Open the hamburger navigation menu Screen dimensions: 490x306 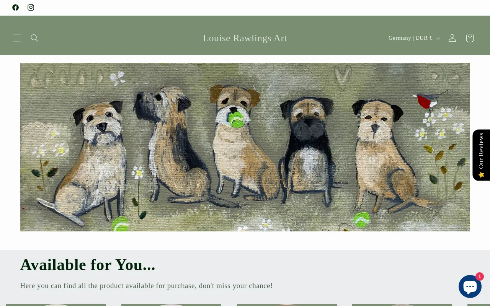(17, 38)
